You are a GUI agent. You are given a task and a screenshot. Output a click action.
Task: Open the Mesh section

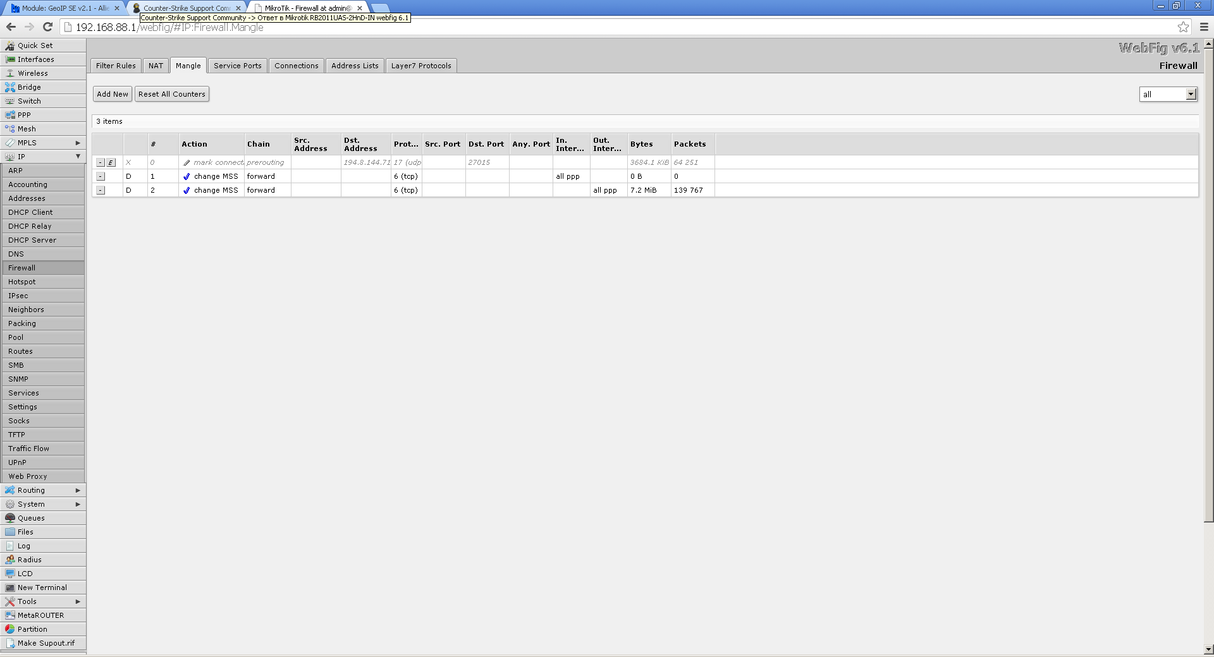[43, 129]
